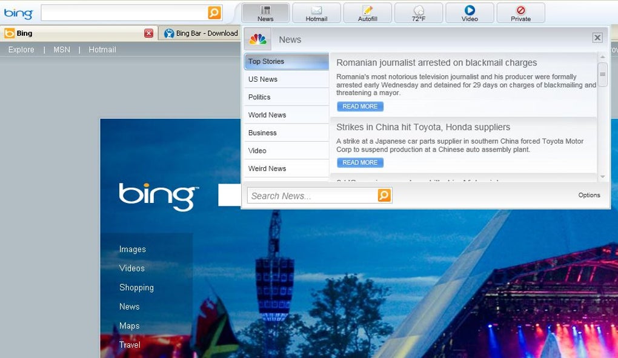Click the NBC peacock logo in News panel
This screenshot has height=358, width=618.
pos(257,39)
